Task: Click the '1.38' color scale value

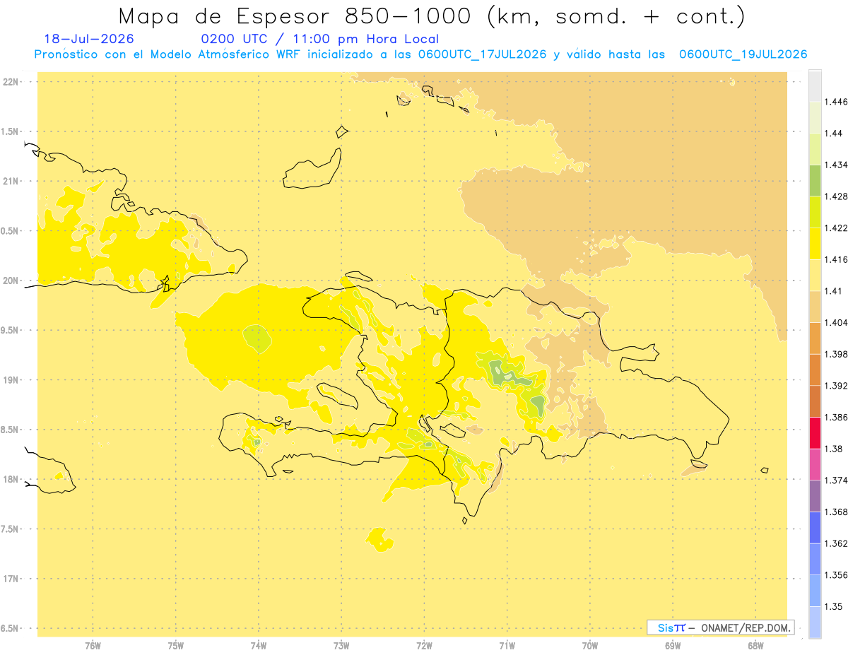Action: pos(834,449)
